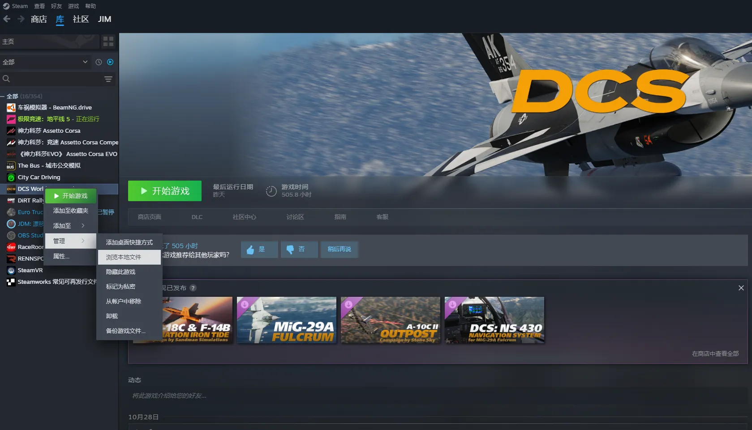The width and height of the screenshot is (752, 430).
Task: Click DiRT Rally list icon
Action: (11, 200)
